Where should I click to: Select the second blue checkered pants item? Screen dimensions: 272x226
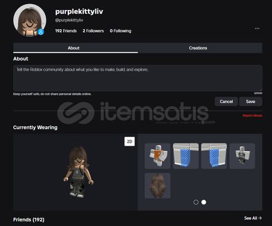tap(214, 156)
